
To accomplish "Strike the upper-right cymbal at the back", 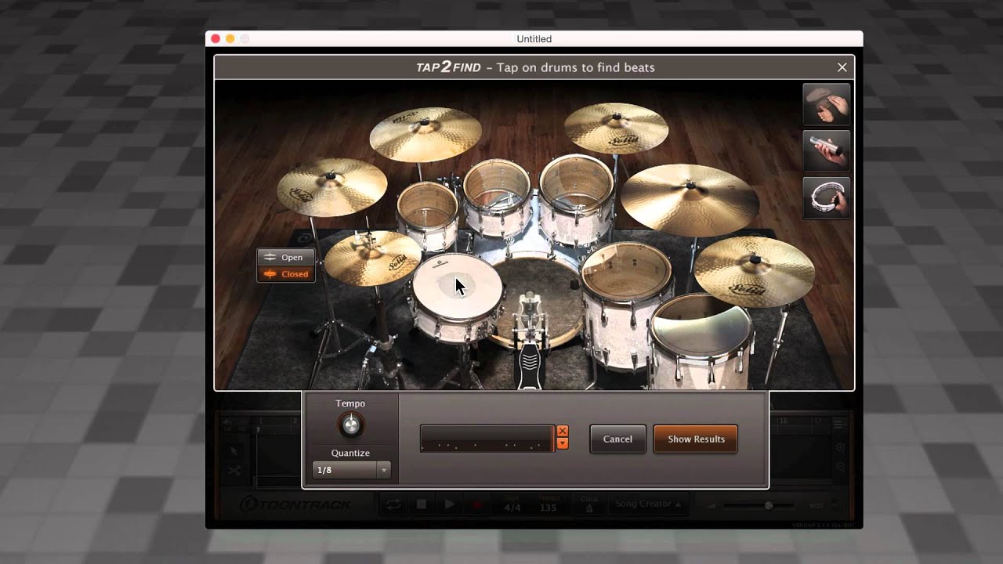I will [616, 128].
